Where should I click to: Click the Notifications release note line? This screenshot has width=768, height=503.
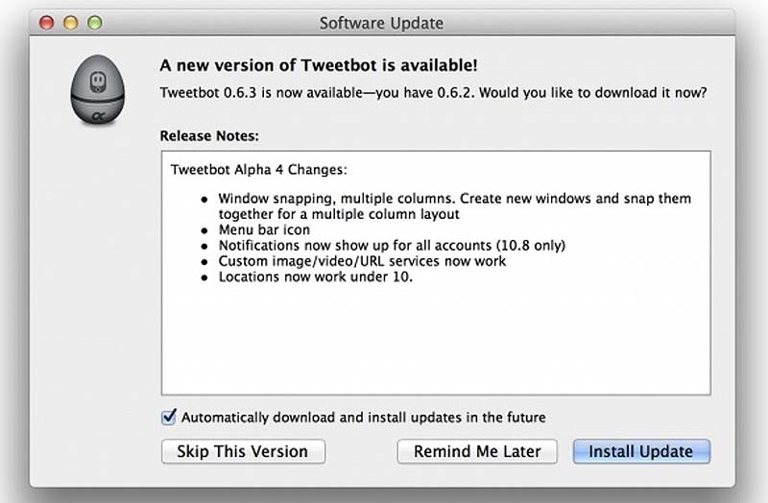tap(392, 246)
